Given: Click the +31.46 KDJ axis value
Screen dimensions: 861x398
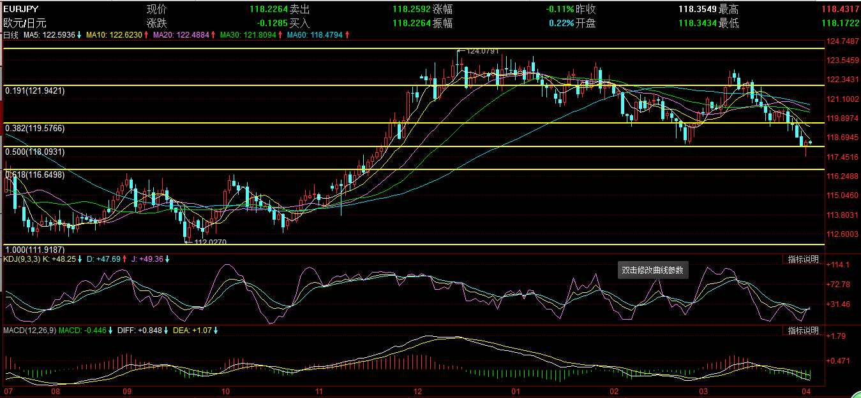Looking at the screenshot, I should 839,304.
